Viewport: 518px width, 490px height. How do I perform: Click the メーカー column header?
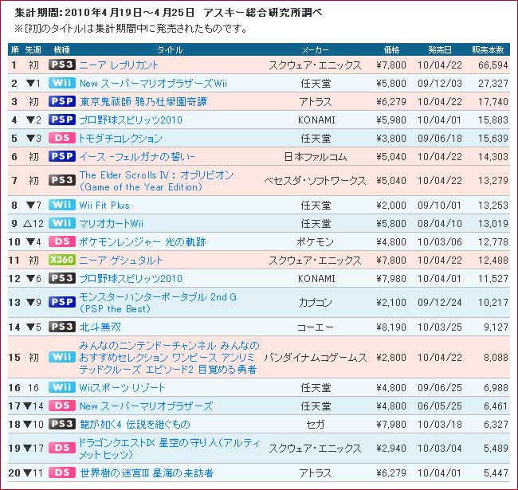click(x=315, y=50)
